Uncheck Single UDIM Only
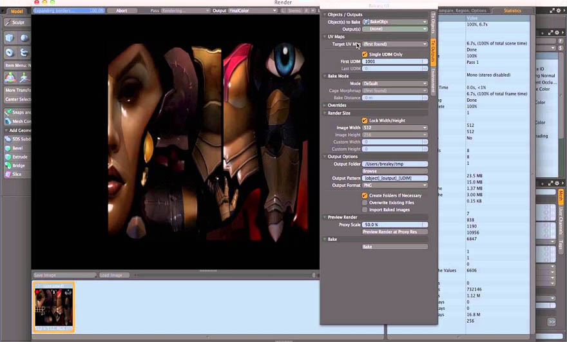This screenshot has width=567, height=342. [x=365, y=54]
